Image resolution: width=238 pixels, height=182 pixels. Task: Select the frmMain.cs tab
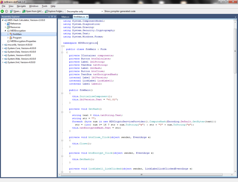(79, 17)
